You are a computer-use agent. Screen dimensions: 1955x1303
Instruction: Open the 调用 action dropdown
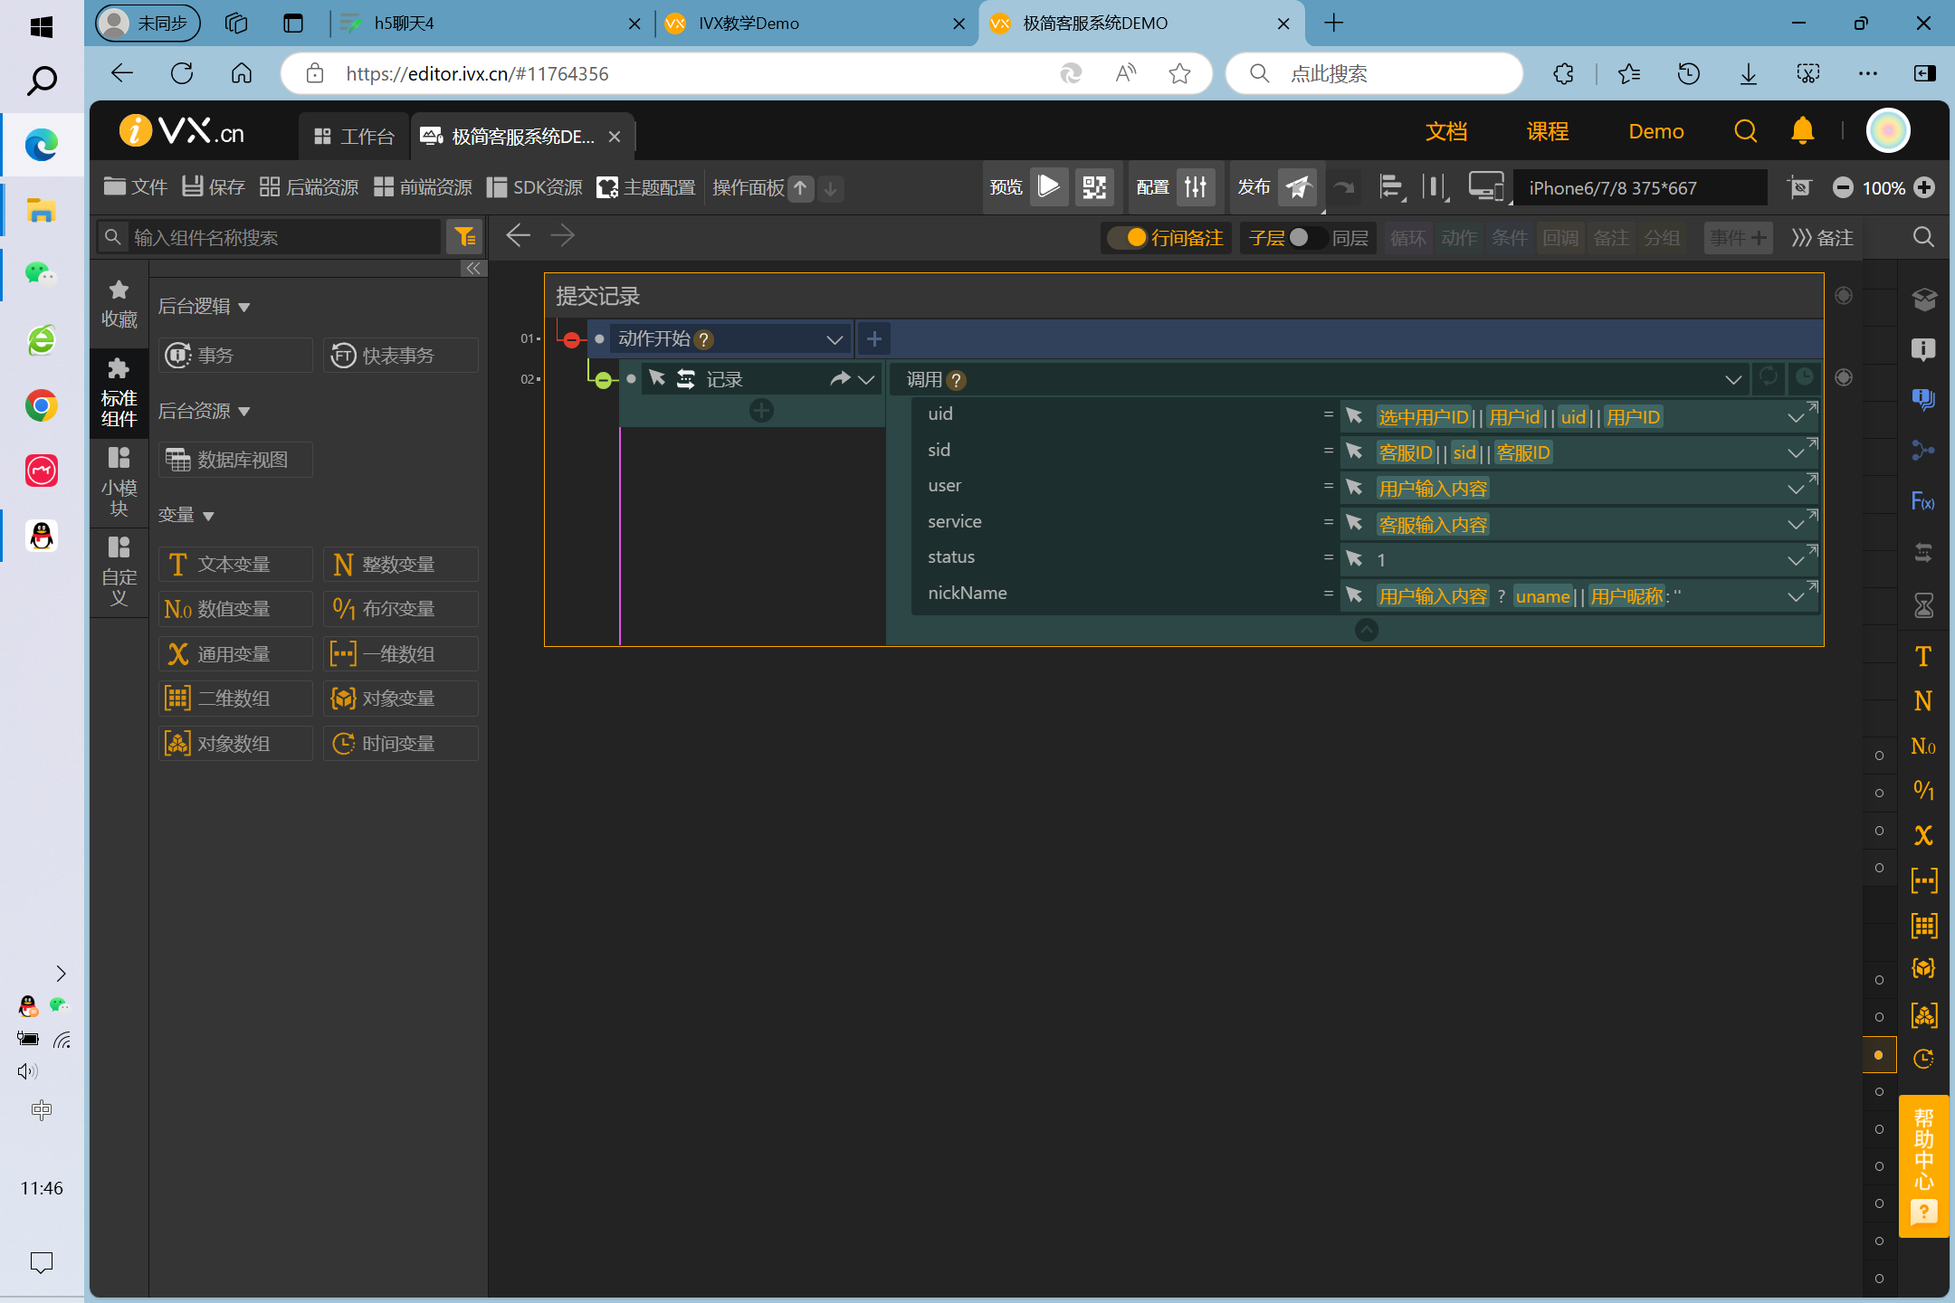(1733, 379)
